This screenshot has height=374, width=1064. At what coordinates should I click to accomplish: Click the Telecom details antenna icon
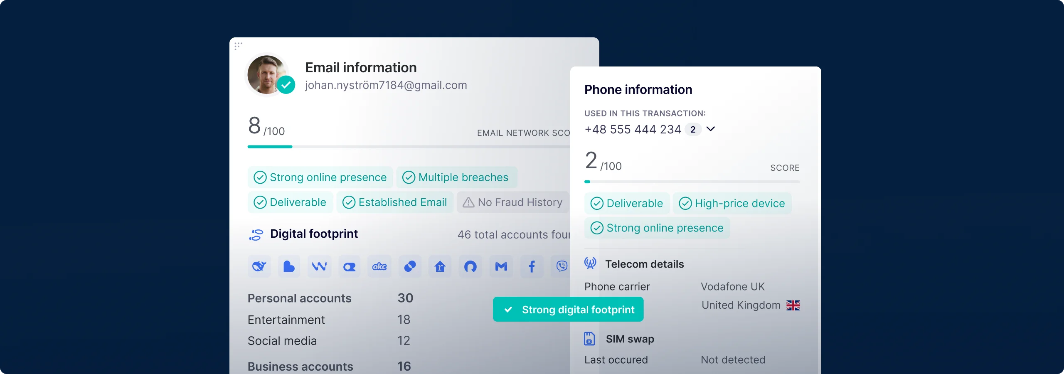(590, 263)
